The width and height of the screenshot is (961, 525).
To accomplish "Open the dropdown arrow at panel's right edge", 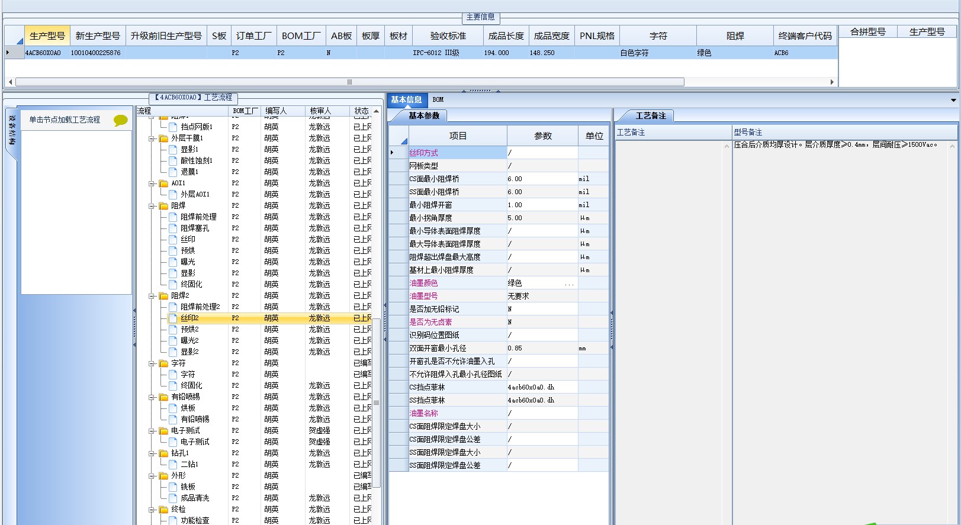I will tap(953, 100).
